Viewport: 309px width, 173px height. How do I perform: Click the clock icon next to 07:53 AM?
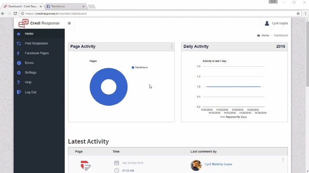[x=117, y=170]
